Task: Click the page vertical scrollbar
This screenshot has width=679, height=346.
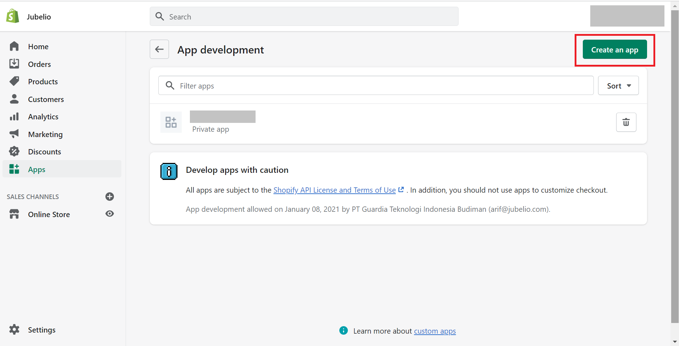Action: 675,166
